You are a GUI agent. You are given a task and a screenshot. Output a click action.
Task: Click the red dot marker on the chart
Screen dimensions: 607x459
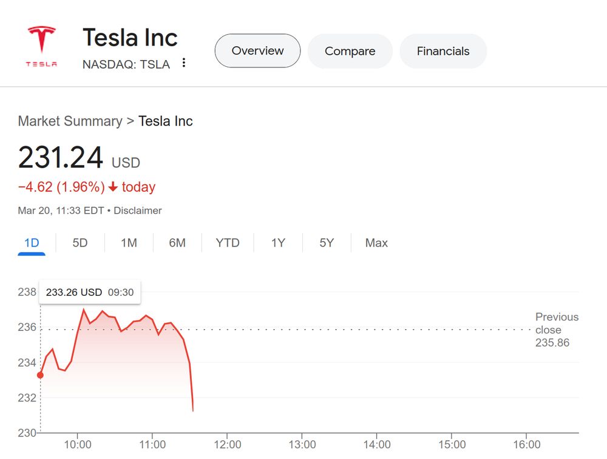[x=39, y=375]
